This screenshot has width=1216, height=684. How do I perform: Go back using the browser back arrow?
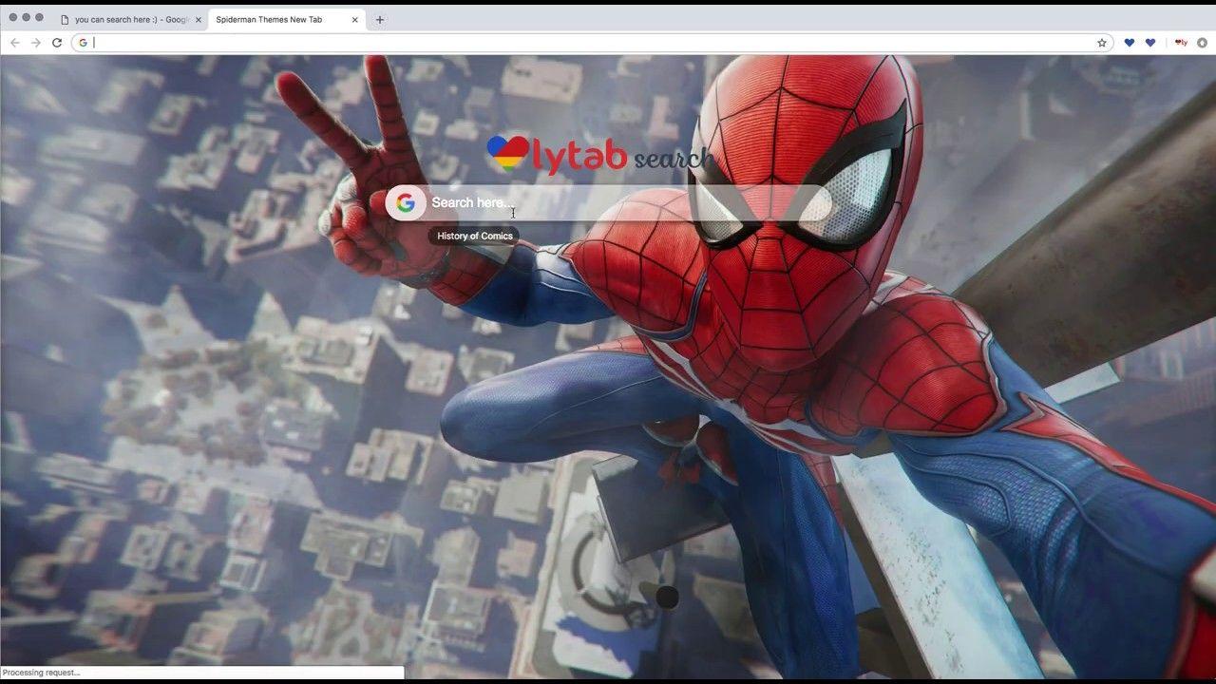(x=14, y=43)
